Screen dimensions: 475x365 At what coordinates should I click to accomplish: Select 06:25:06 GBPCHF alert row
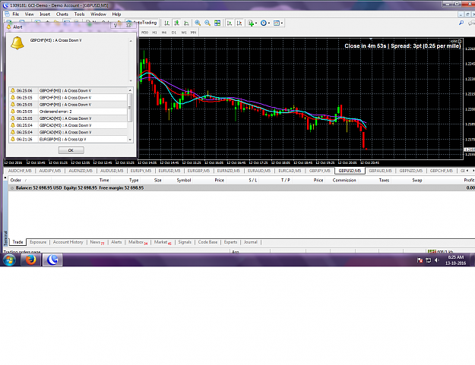click(68, 90)
